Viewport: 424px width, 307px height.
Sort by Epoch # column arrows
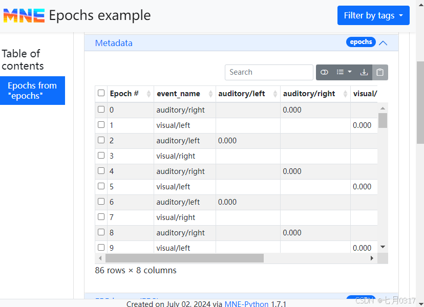point(149,94)
